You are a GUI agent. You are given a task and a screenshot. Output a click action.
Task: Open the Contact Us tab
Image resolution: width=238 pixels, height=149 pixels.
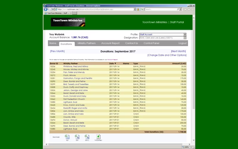click(x=131, y=43)
